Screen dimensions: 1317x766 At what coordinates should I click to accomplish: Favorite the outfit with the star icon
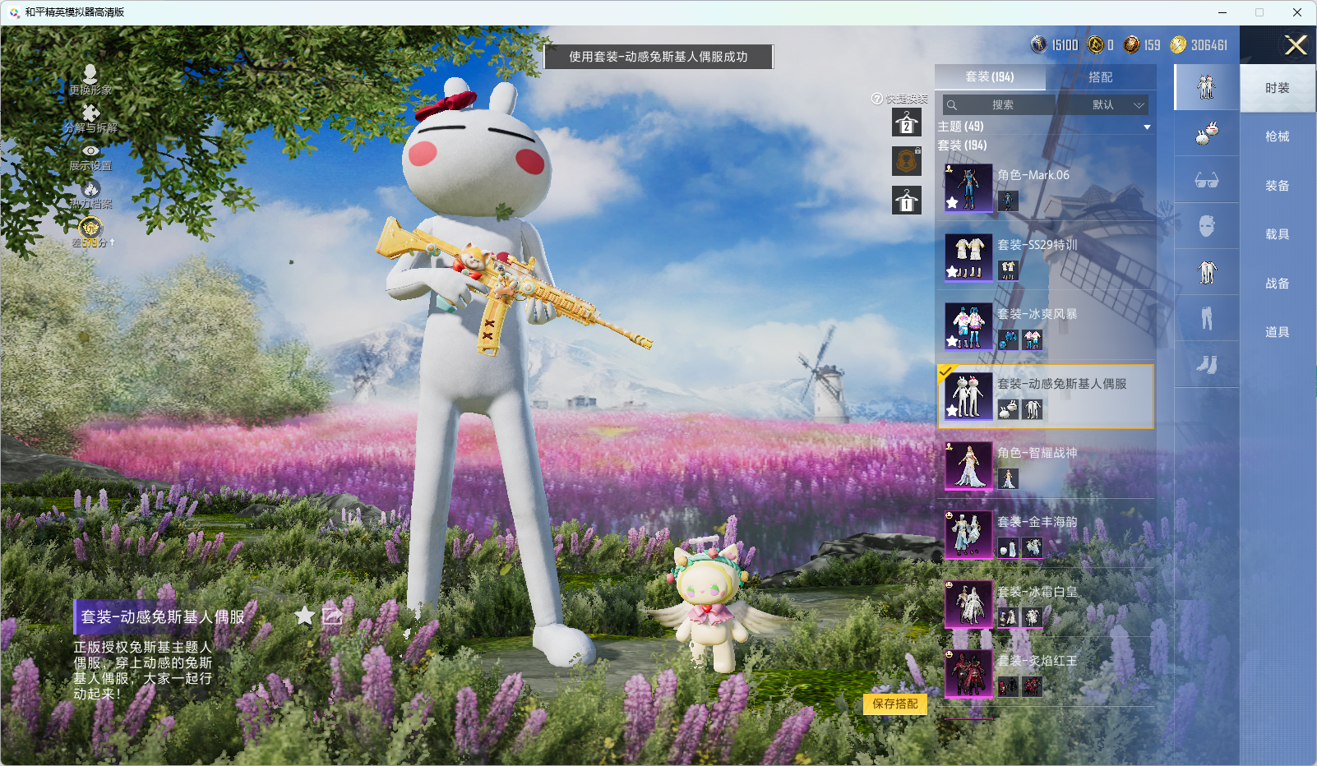304,616
